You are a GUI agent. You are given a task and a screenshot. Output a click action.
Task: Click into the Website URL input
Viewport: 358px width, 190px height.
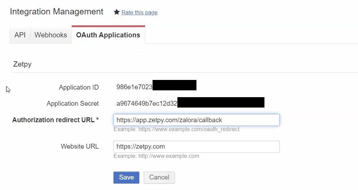(196, 146)
